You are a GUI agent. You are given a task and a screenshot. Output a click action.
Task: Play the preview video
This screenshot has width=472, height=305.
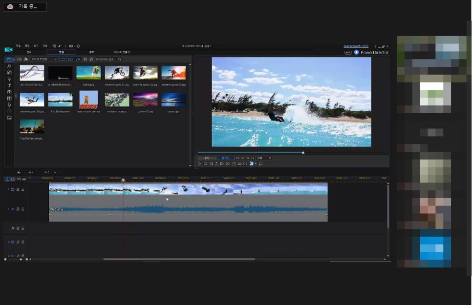click(199, 163)
